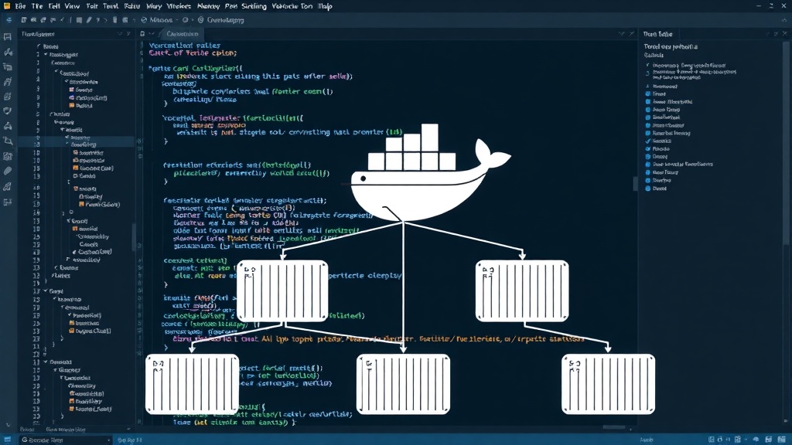Collapse the first expanded folder in the project tree
The image size is (792, 445).
[46, 55]
